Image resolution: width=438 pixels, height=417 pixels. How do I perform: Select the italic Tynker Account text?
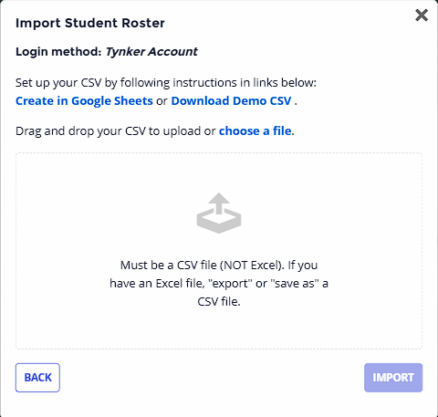151,52
